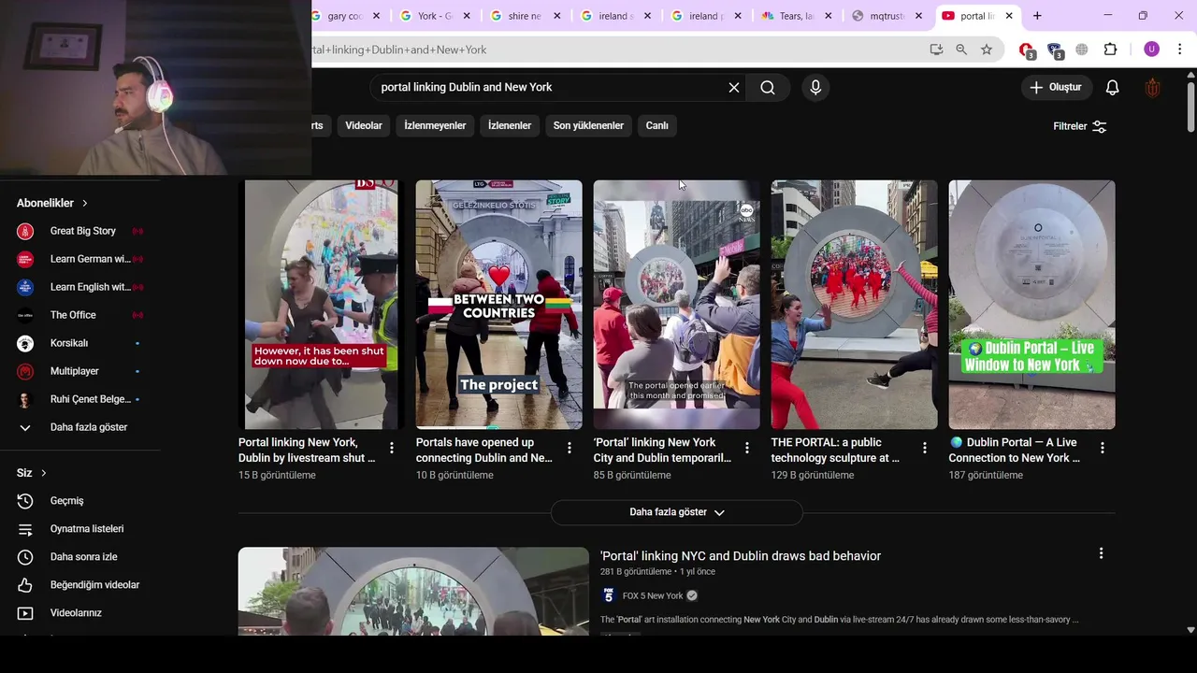
Task: Select the İzlenmeyenler filter chip
Action: click(435, 125)
